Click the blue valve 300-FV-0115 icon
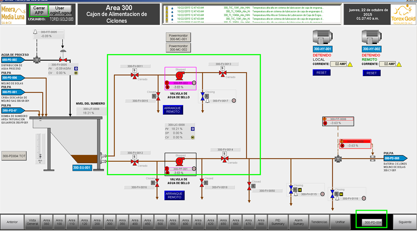 (291, 190)
